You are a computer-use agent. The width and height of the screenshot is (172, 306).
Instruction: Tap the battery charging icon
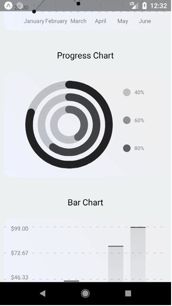pos(144,6)
